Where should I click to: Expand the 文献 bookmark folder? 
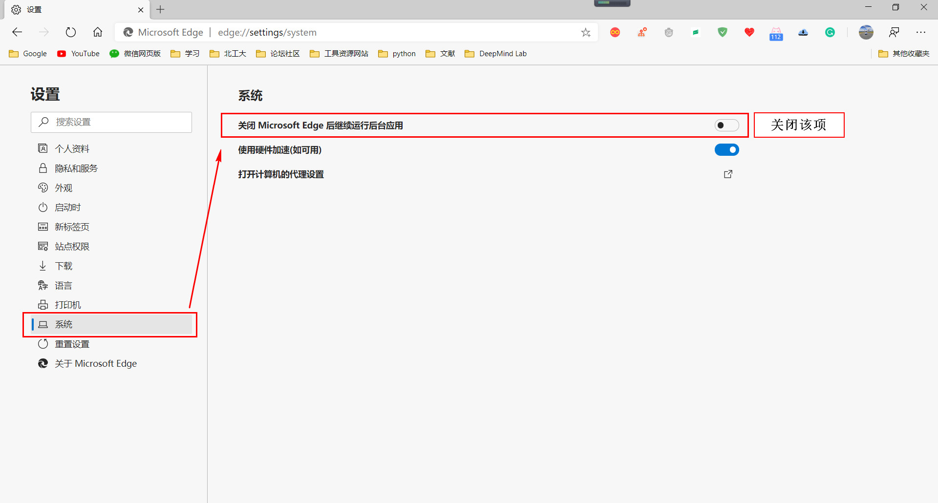[440, 54]
